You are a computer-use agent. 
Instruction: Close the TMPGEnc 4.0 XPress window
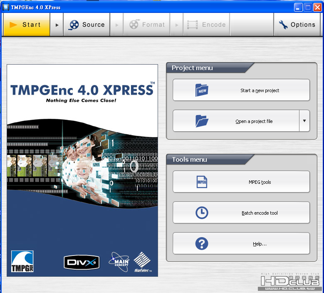[317, 7]
